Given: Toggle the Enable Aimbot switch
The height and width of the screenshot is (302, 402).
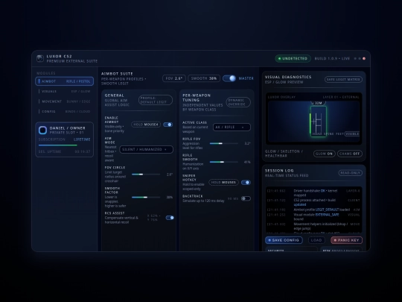Looking at the screenshot, I should point(168,125).
